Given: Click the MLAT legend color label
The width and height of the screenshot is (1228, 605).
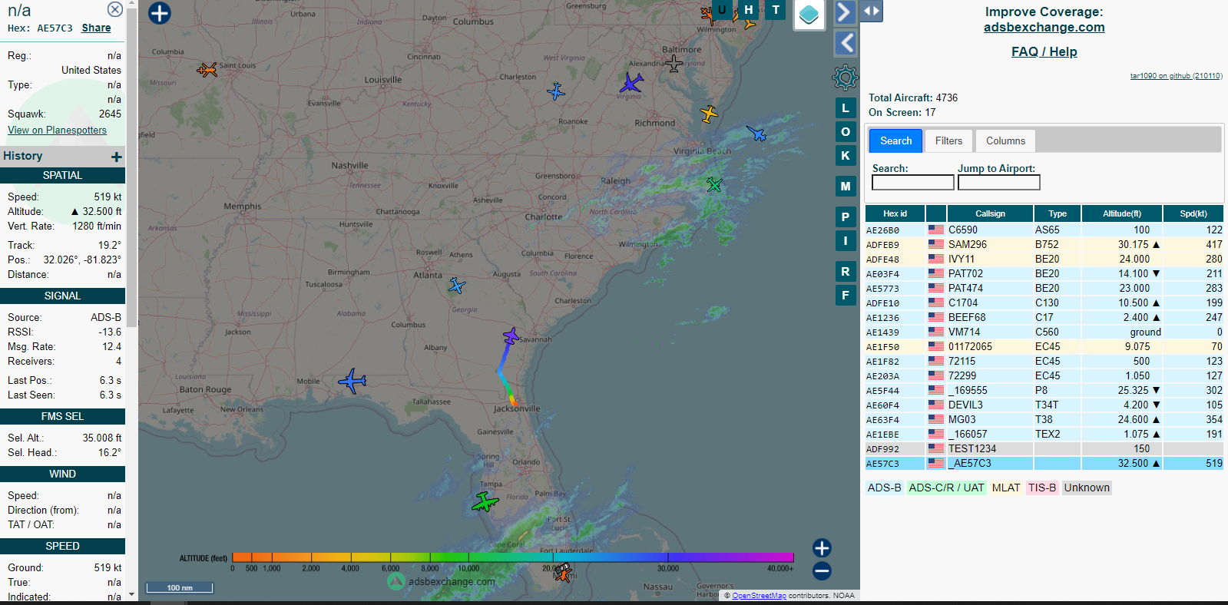Looking at the screenshot, I should (1006, 488).
